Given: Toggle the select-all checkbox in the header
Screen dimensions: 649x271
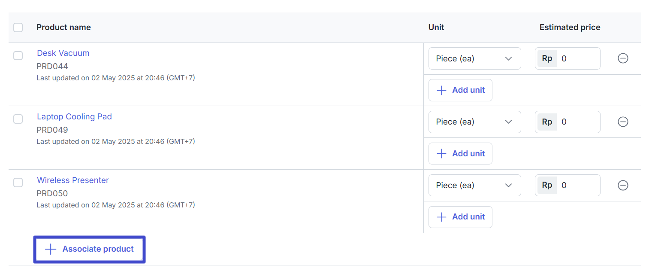Looking at the screenshot, I should pos(18,27).
